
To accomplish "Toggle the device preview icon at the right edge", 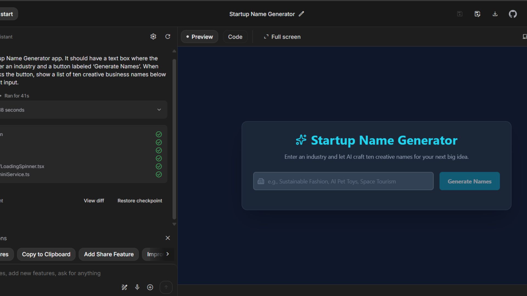I will 525,36.
